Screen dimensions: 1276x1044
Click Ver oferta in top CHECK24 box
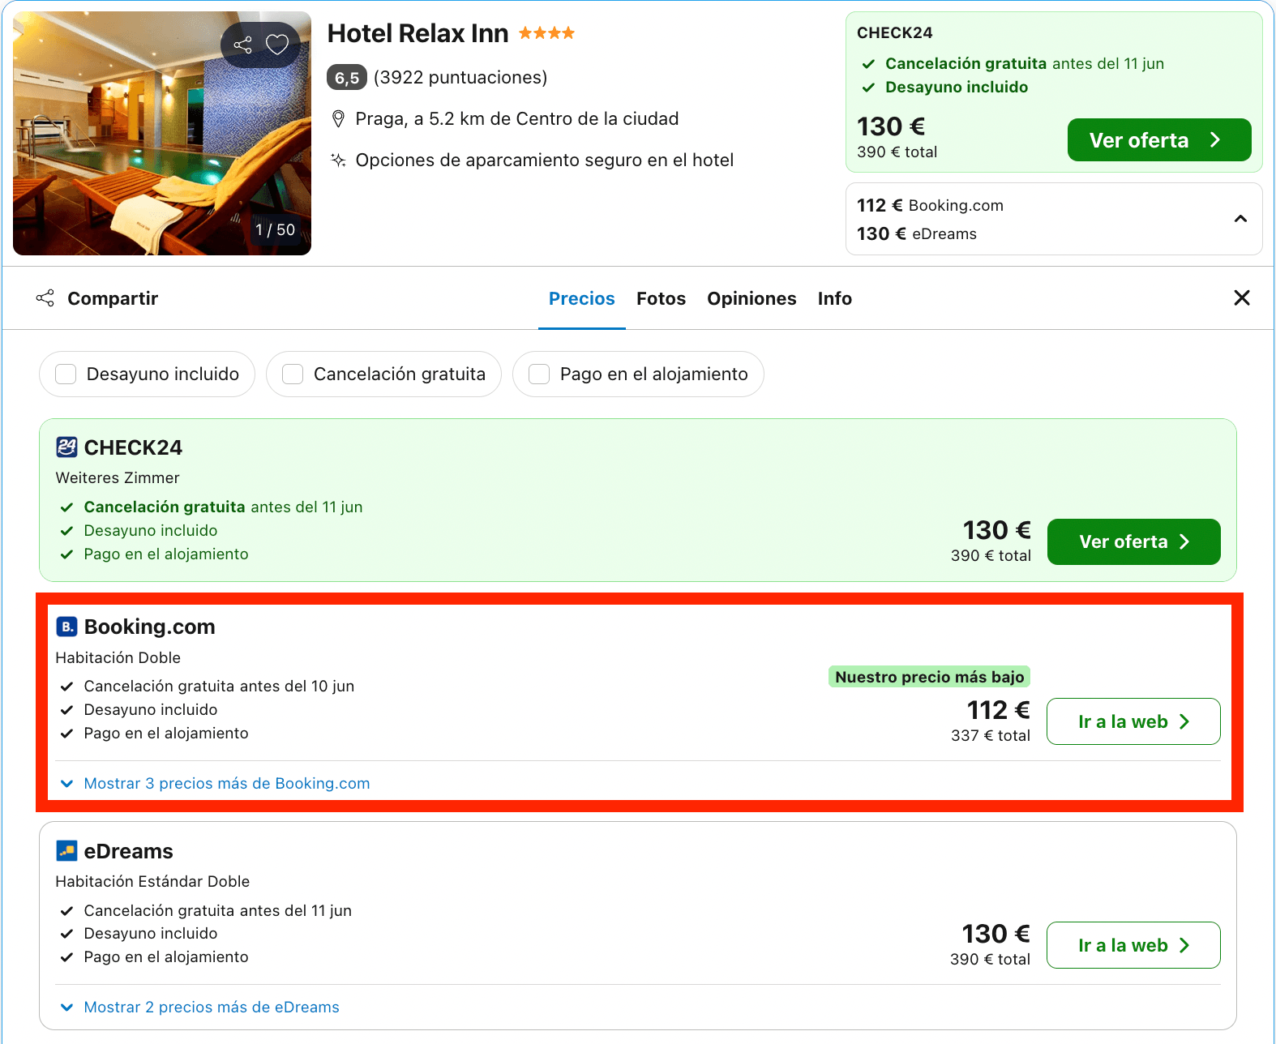[1159, 140]
